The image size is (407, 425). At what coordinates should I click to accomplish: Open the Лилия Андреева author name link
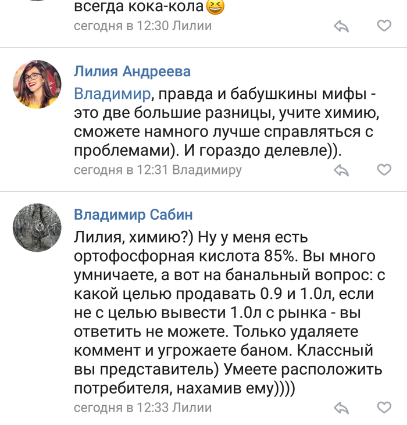click(132, 72)
